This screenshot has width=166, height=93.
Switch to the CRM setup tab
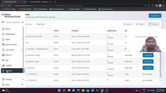coord(40,24)
